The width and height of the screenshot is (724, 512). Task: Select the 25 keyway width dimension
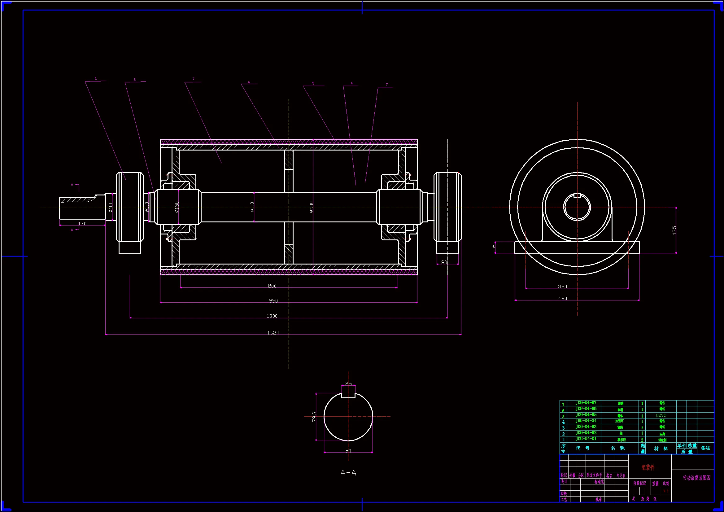348,383
